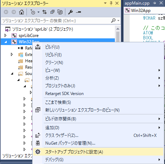
Task: Select the solution 'sprLib' root node
Action: point(43,29)
